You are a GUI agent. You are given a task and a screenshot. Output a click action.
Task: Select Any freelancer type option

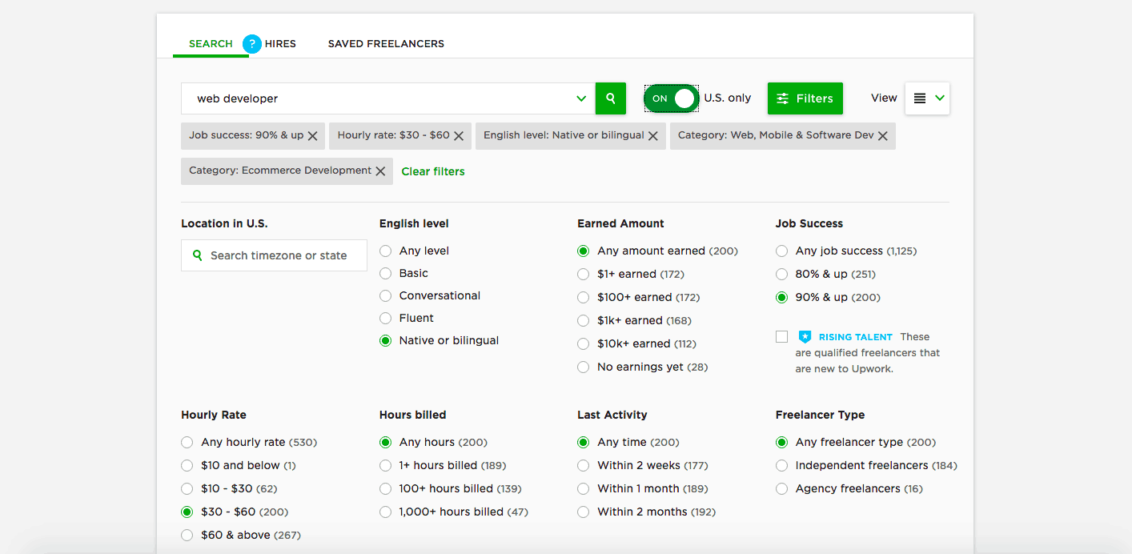point(782,442)
